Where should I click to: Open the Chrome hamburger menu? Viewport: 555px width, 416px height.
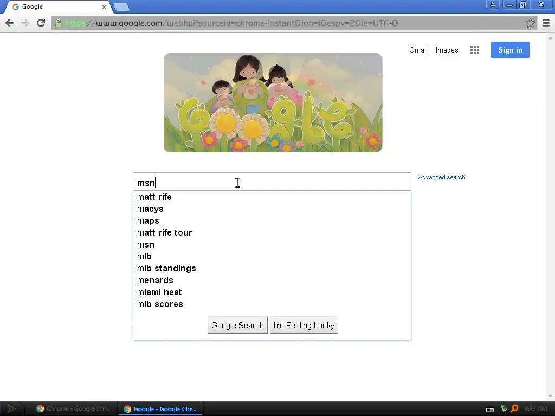point(546,23)
